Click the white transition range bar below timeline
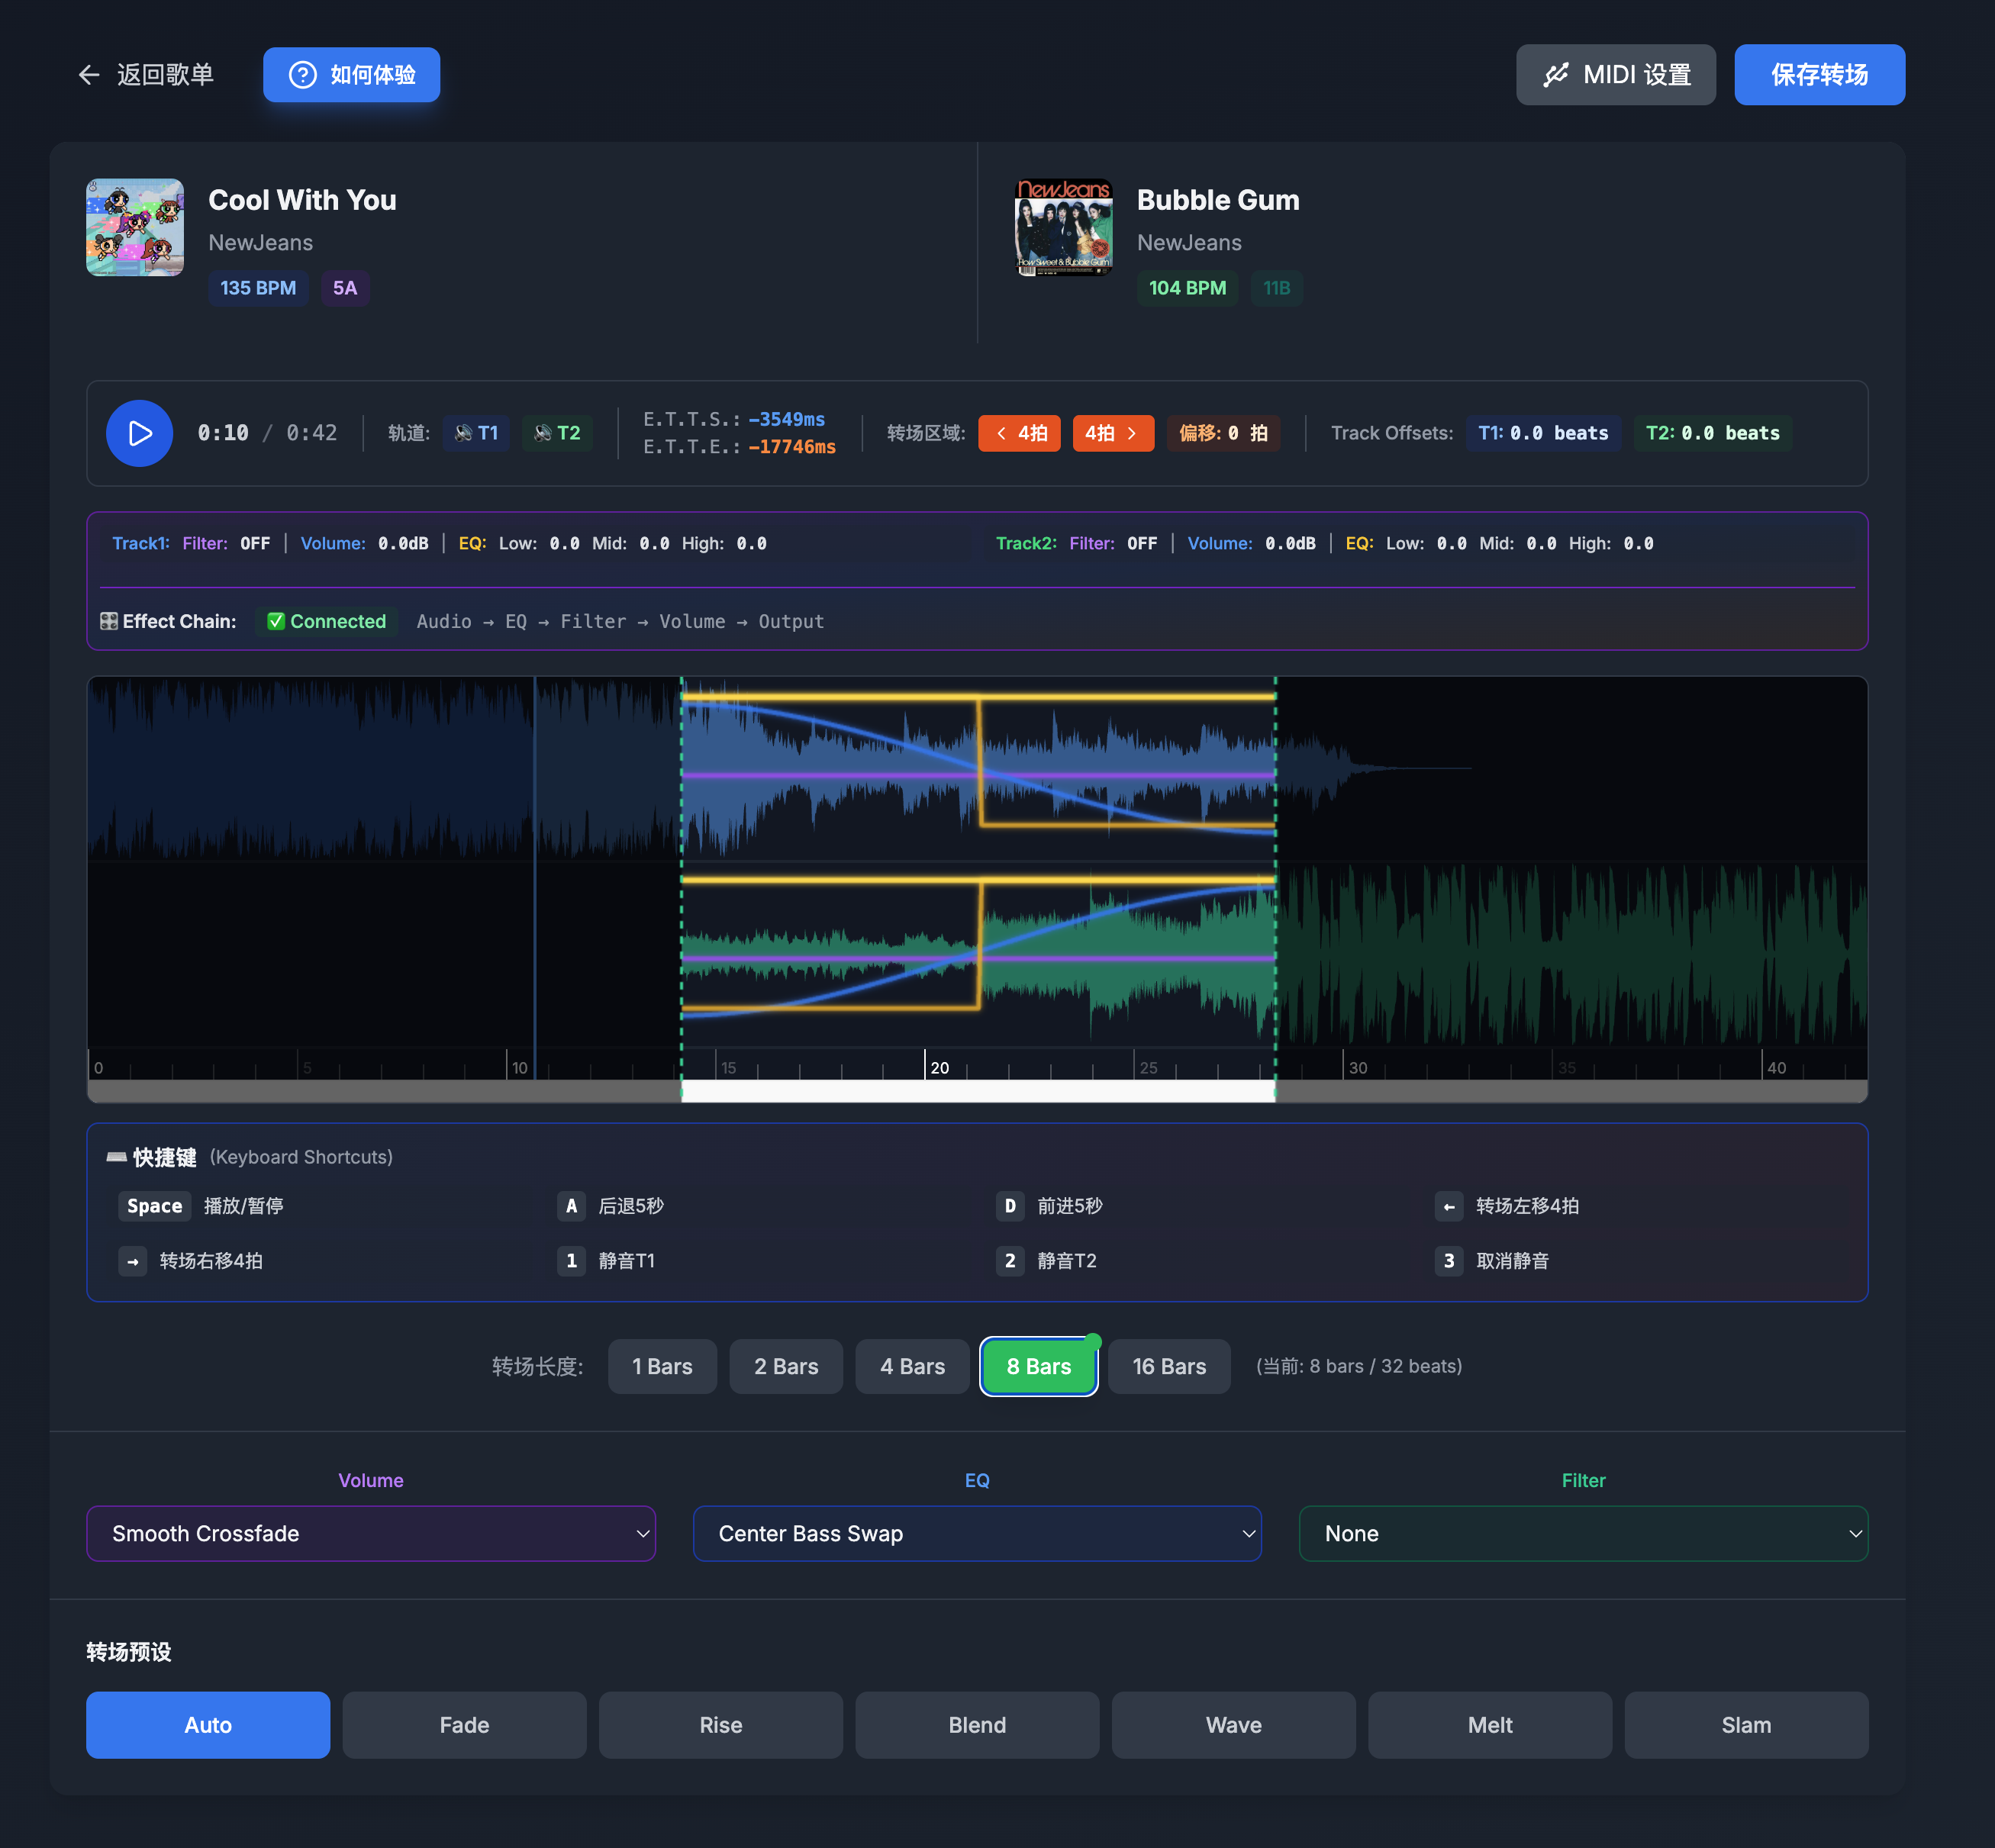This screenshot has height=1848, width=1995. pyautogui.click(x=978, y=1091)
